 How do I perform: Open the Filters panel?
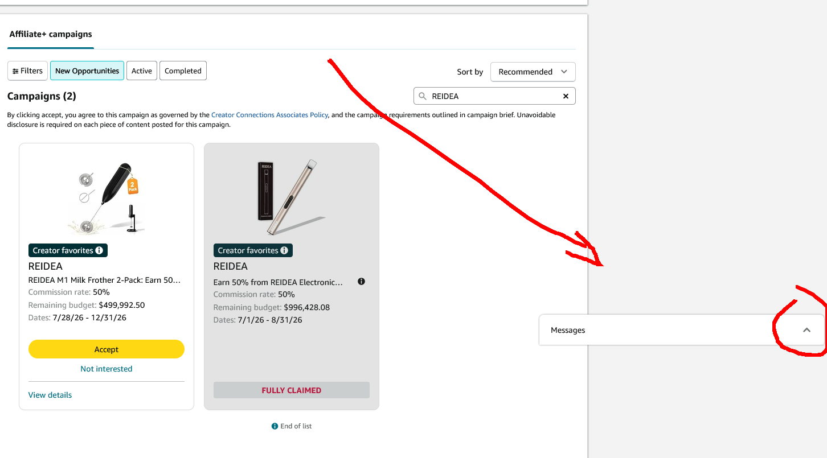pyautogui.click(x=27, y=71)
